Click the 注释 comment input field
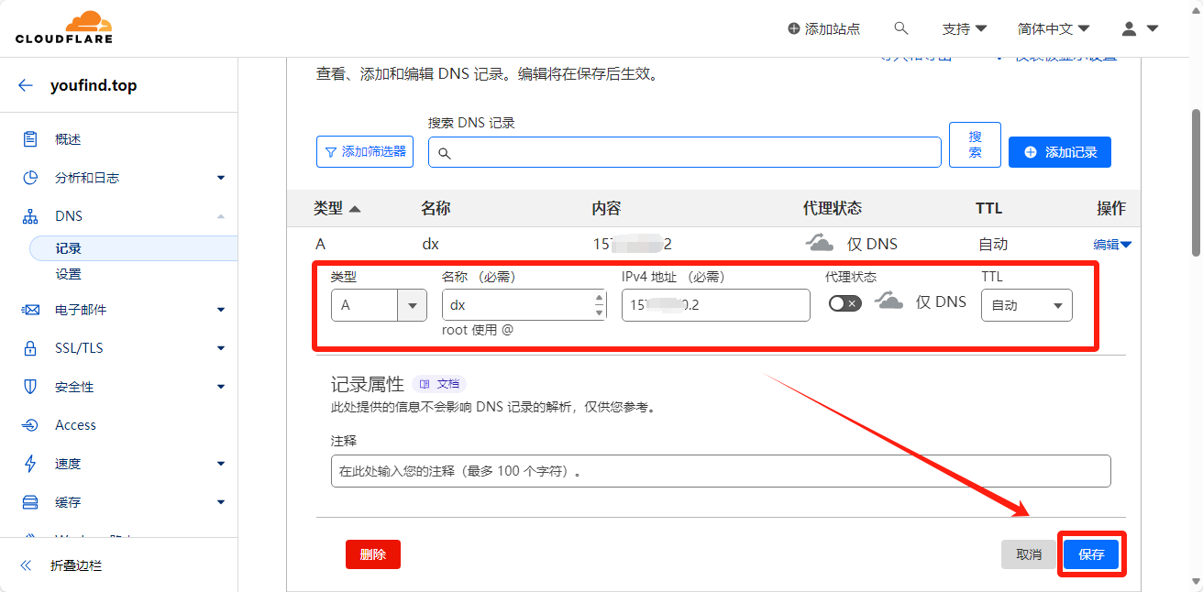 pos(720,471)
